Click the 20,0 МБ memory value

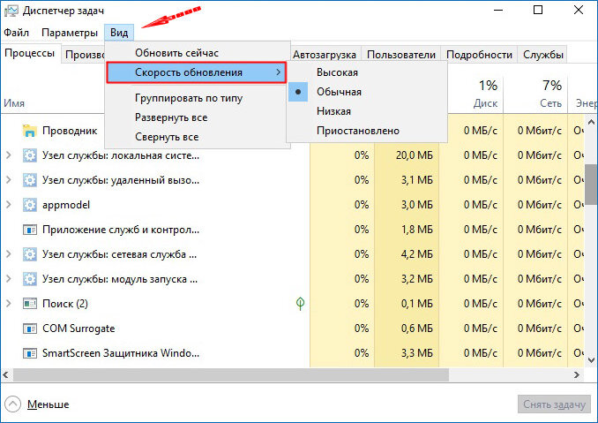coord(414,155)
